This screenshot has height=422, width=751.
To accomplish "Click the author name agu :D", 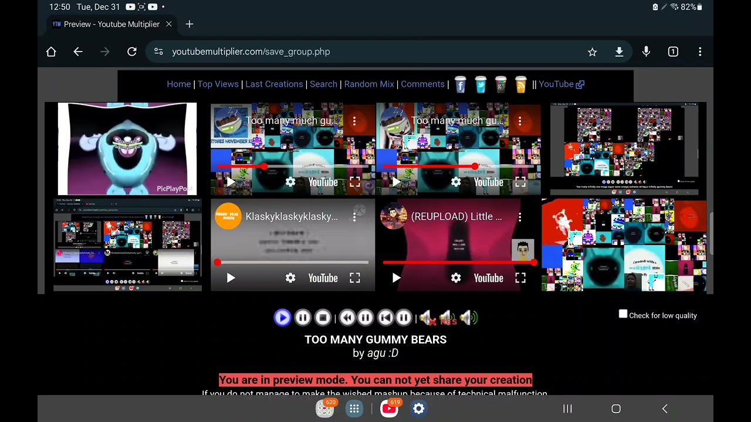I will coord(383,353).
